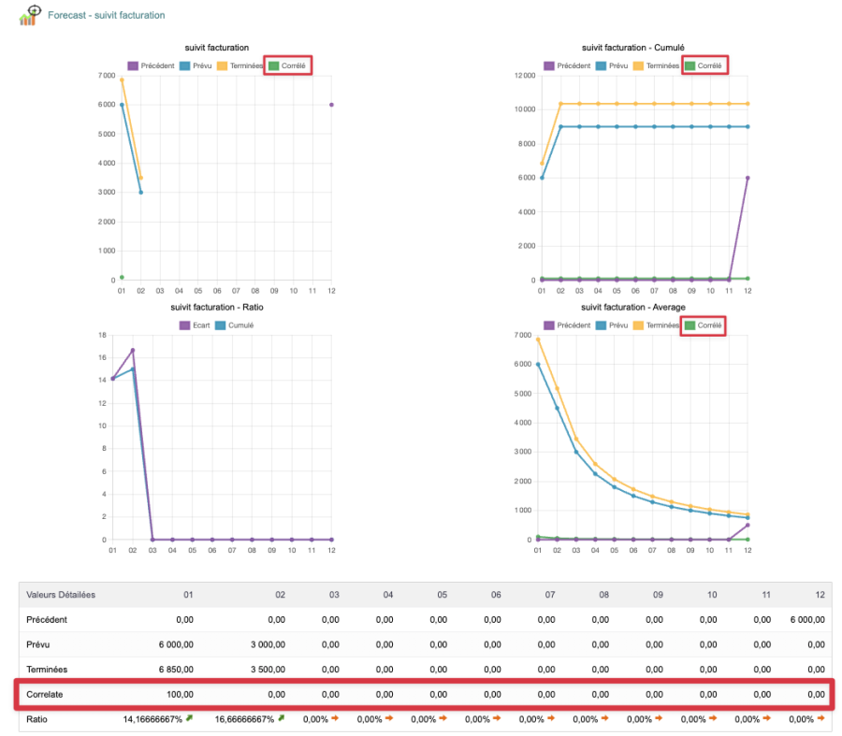The width and height of the screenshot is (842, 736).
Task: Click orange arrow in Ratio row column 07
Action: 553,719
